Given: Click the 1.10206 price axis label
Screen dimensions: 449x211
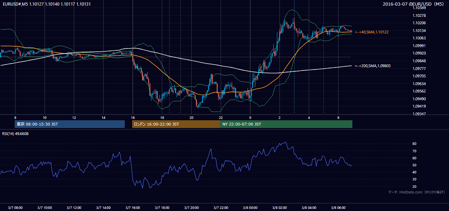Looking at the screenshot, I should (x=419, y=23).
